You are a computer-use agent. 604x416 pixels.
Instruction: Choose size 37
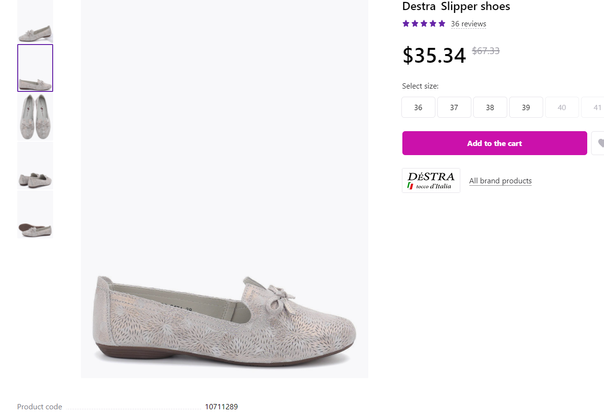click(x=454, y=107)
